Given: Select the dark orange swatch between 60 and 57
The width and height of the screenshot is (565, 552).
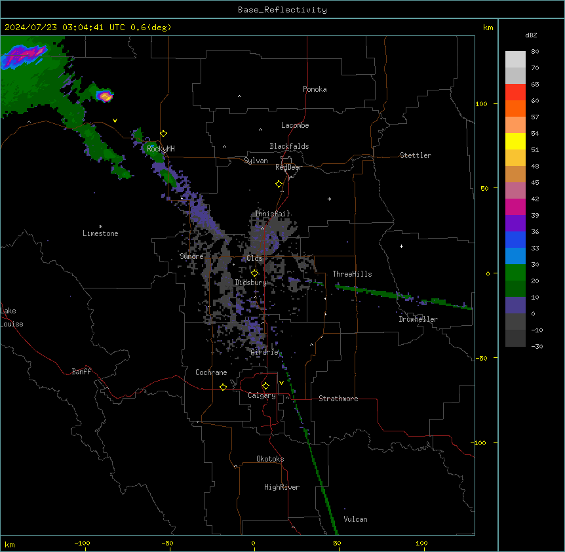Looking at the screenshot, I should (x=515, y=108).
